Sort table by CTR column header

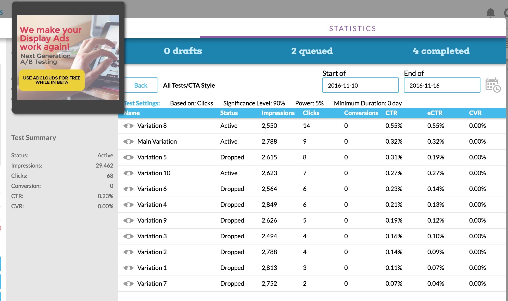tap(391, 113)
